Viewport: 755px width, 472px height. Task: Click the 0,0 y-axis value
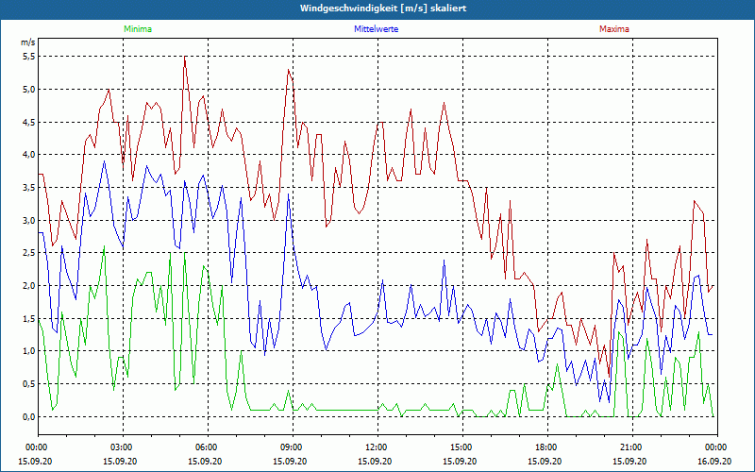click(29, 416)
